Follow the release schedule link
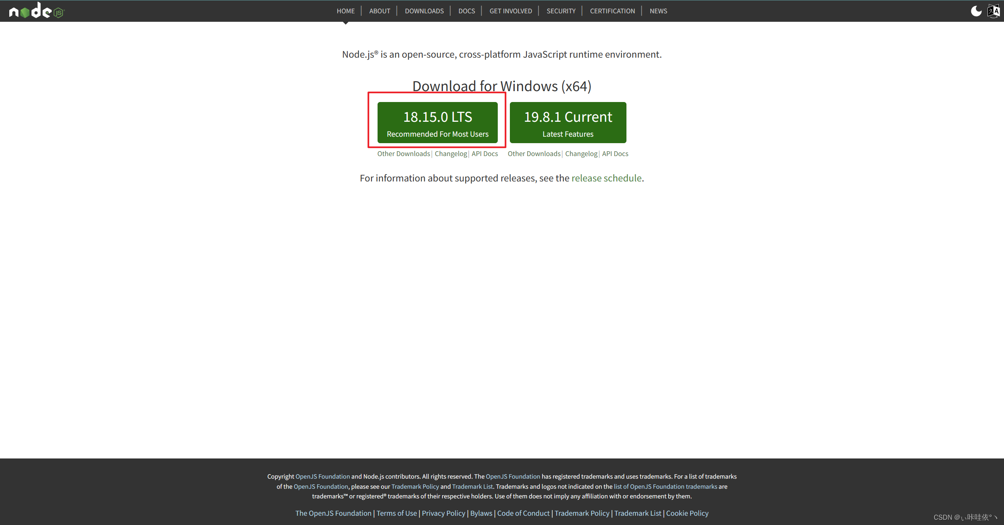Image resolution: width=1004 pixels, height=525 pixels. coord(606,178)
